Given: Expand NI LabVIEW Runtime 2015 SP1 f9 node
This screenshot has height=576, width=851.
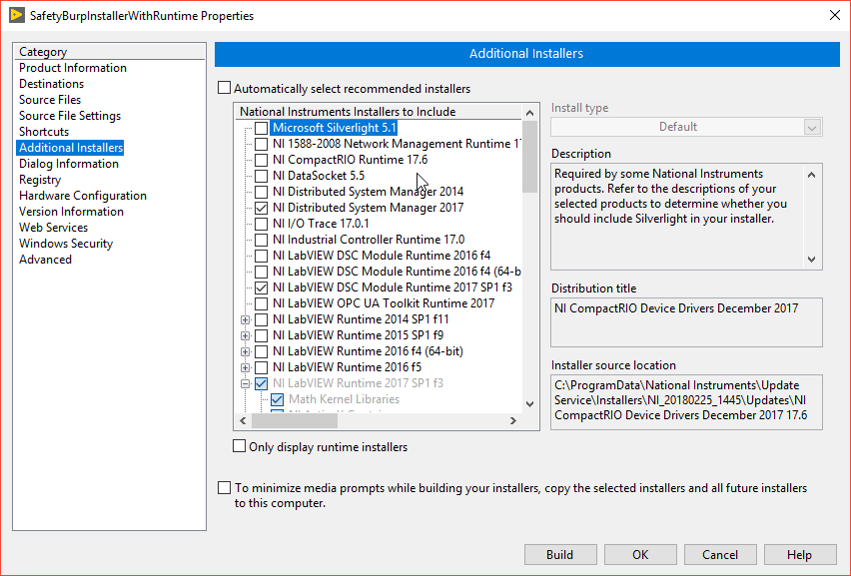Looking at the screenshot, I should click(x=246, y=335).
